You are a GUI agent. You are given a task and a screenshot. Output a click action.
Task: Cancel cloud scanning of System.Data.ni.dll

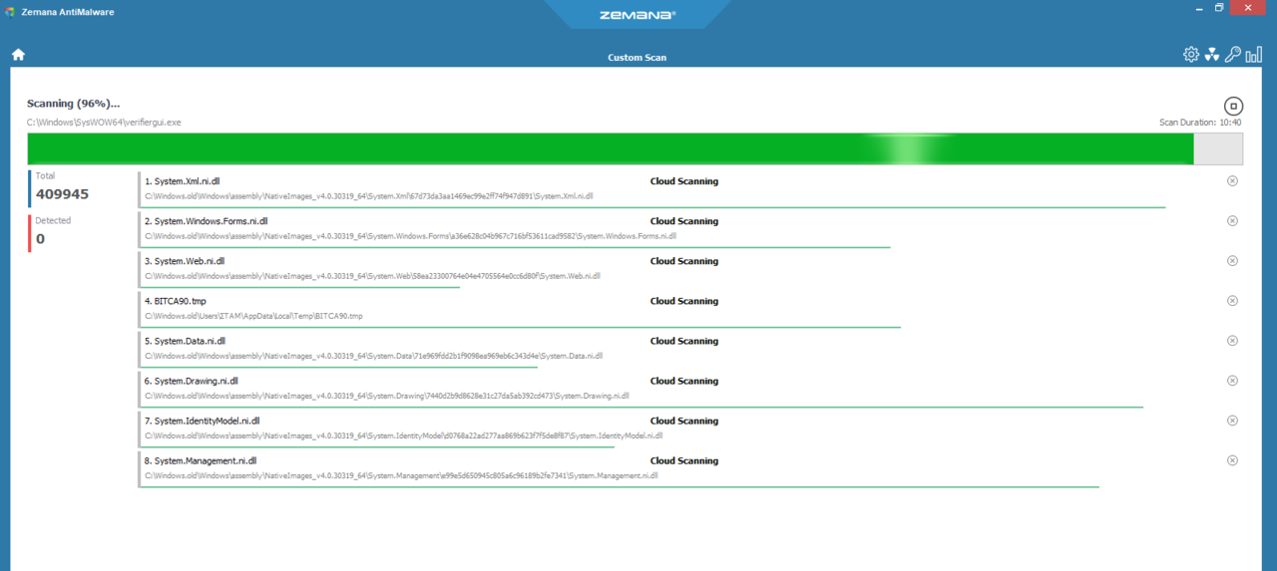(1232, 341)
